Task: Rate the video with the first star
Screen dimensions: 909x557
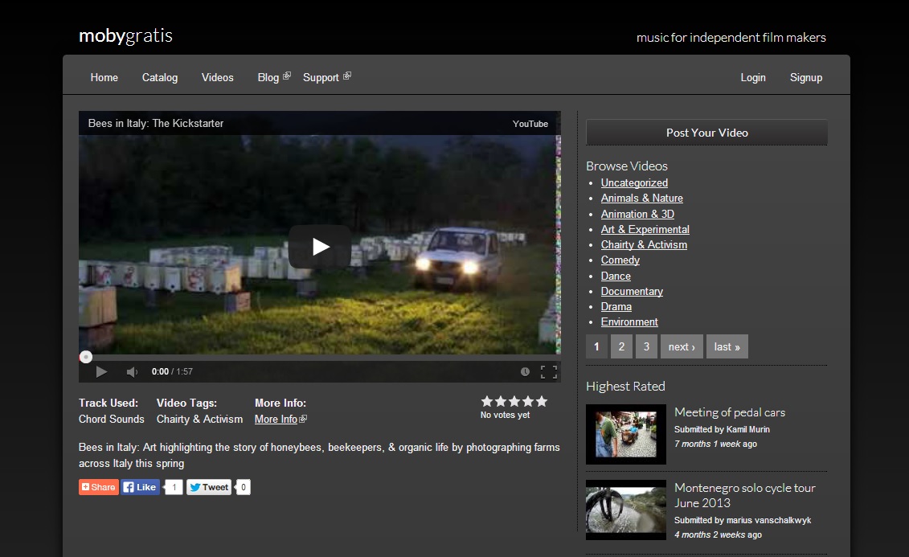Action: [487, 401]
